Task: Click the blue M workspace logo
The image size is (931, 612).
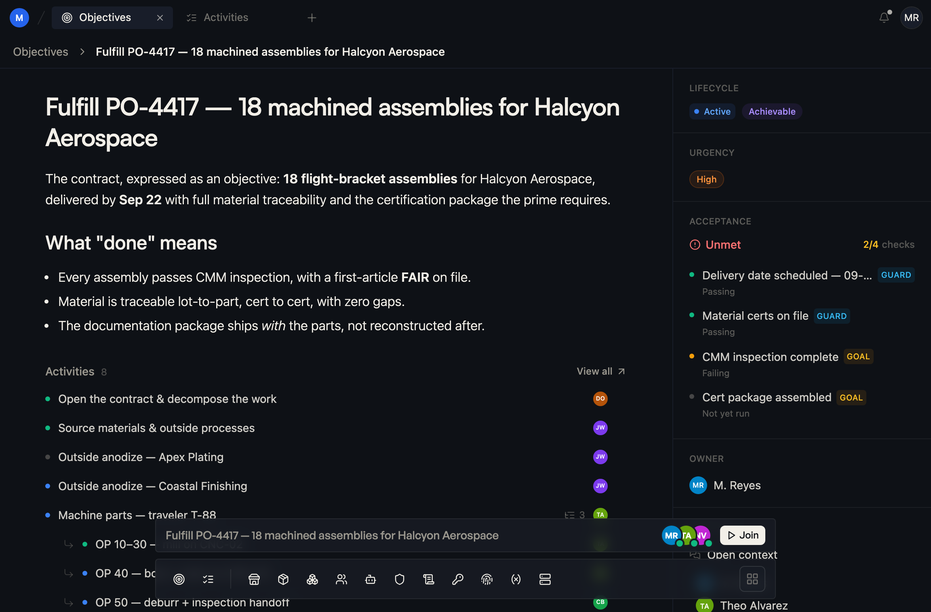Action: coord(19,18)
